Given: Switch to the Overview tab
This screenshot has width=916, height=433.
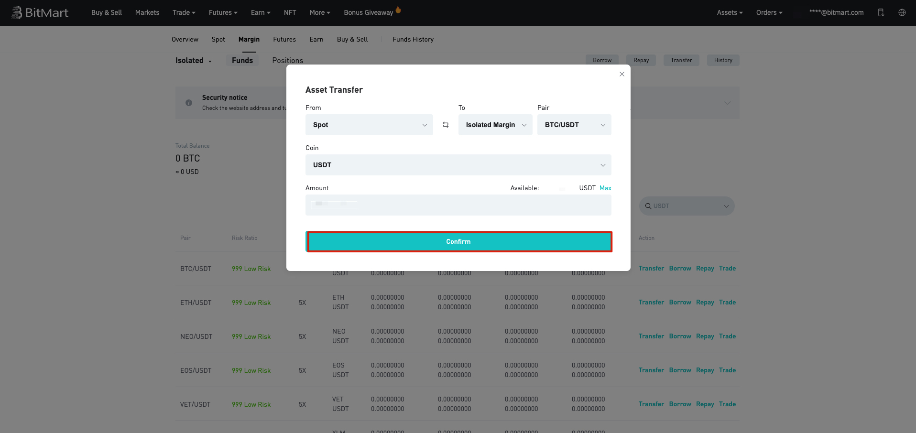Looking at the screenshot, I should click(x=185, y=39).
